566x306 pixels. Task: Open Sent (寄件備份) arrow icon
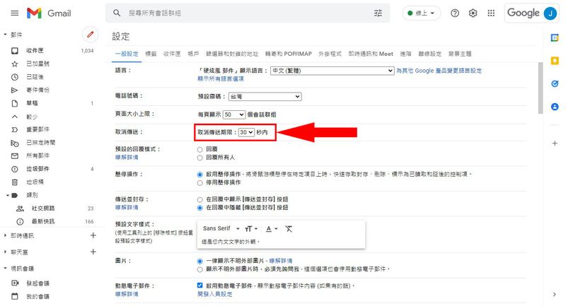pos(15,90)
